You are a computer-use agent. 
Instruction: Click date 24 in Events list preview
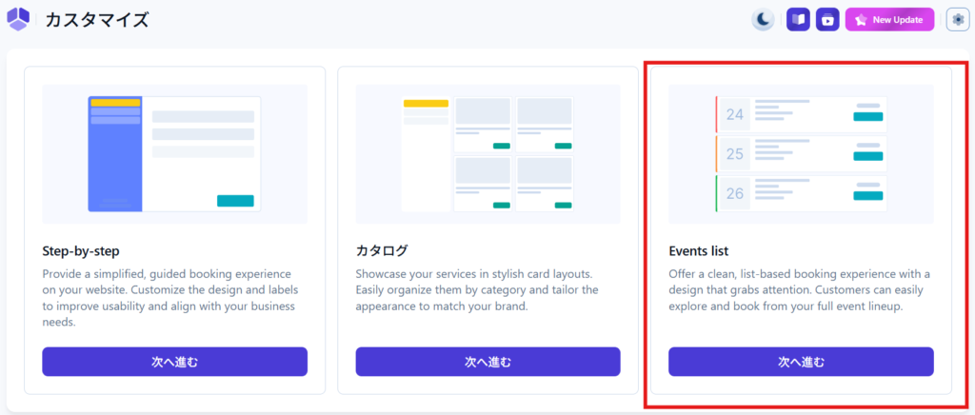coord(735,115)
